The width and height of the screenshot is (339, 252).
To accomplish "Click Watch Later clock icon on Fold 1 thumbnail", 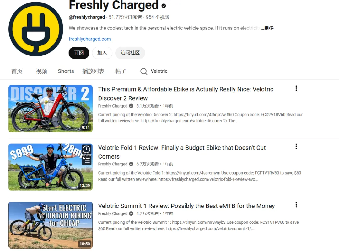I will tap(87, 150).
